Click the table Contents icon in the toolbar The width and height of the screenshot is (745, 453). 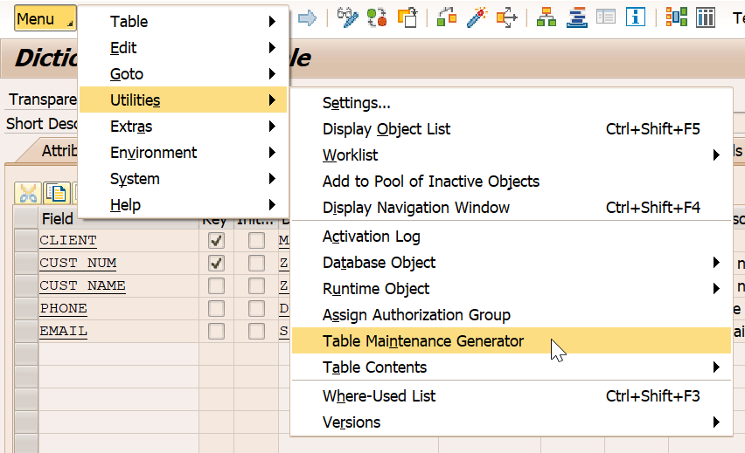(x=706, y=18)
